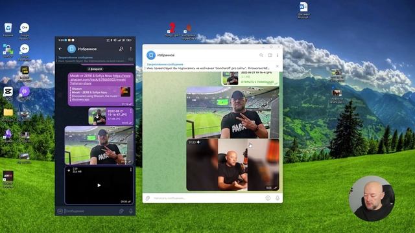The width and height of the screenshot is (415, 233).
Task: Open the Shazam track link in phone message
Action: pos(101,79)
